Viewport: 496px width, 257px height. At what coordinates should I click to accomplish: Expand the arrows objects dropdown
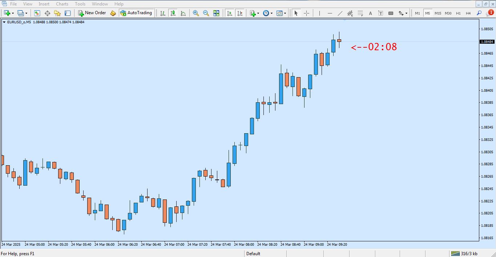(406, 13)
